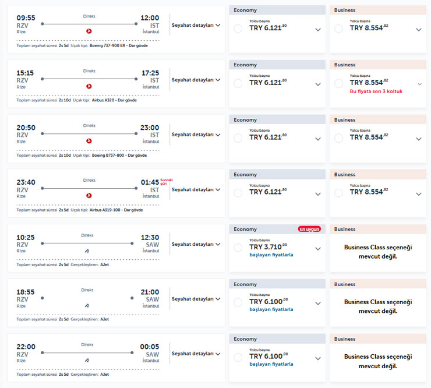Expand Seyahat detayları for 09:55 flight
The width and height of the screenshot is (431, 388).
point(196,25)
